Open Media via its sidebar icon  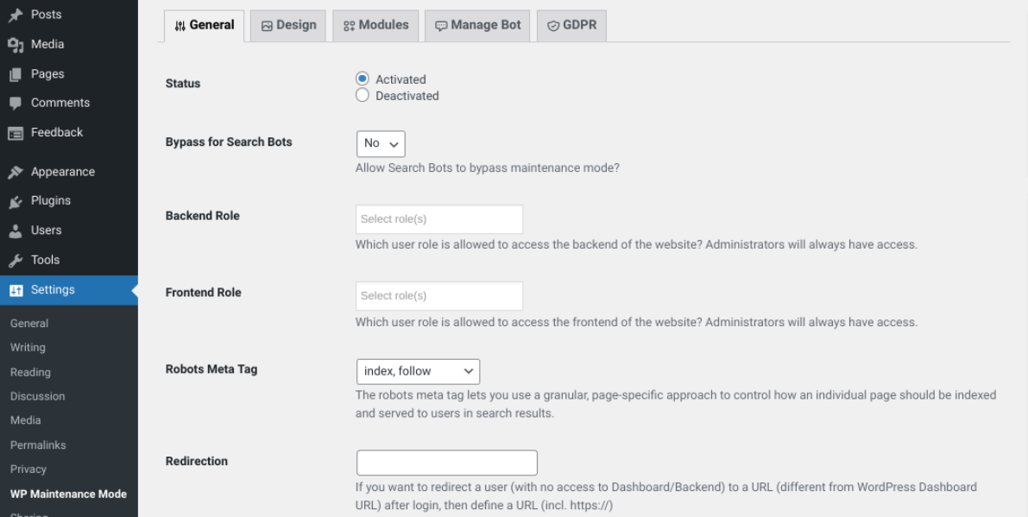[x=16, y=45]
